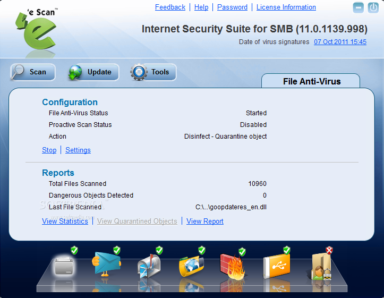This screenshot has height=298, width=384.
Task: Click 'Disinfect - Quarantine object' action value
Action: click(225, 137)
